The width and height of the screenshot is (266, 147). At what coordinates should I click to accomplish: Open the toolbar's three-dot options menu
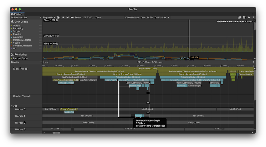253,17
